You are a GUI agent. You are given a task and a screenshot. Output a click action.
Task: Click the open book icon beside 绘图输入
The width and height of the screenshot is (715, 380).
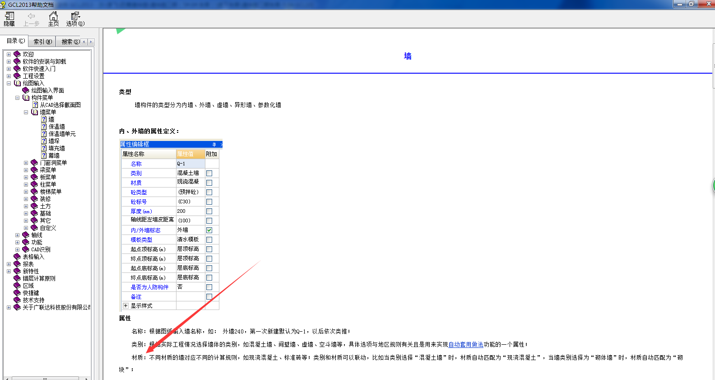tap(17, 83)
